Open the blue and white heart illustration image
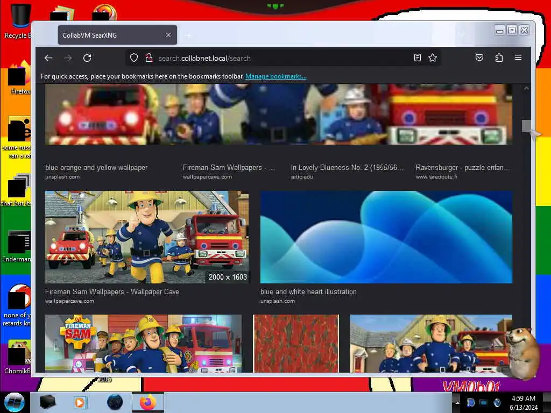This screenshot has width=551, height=413. click(386, 237)
